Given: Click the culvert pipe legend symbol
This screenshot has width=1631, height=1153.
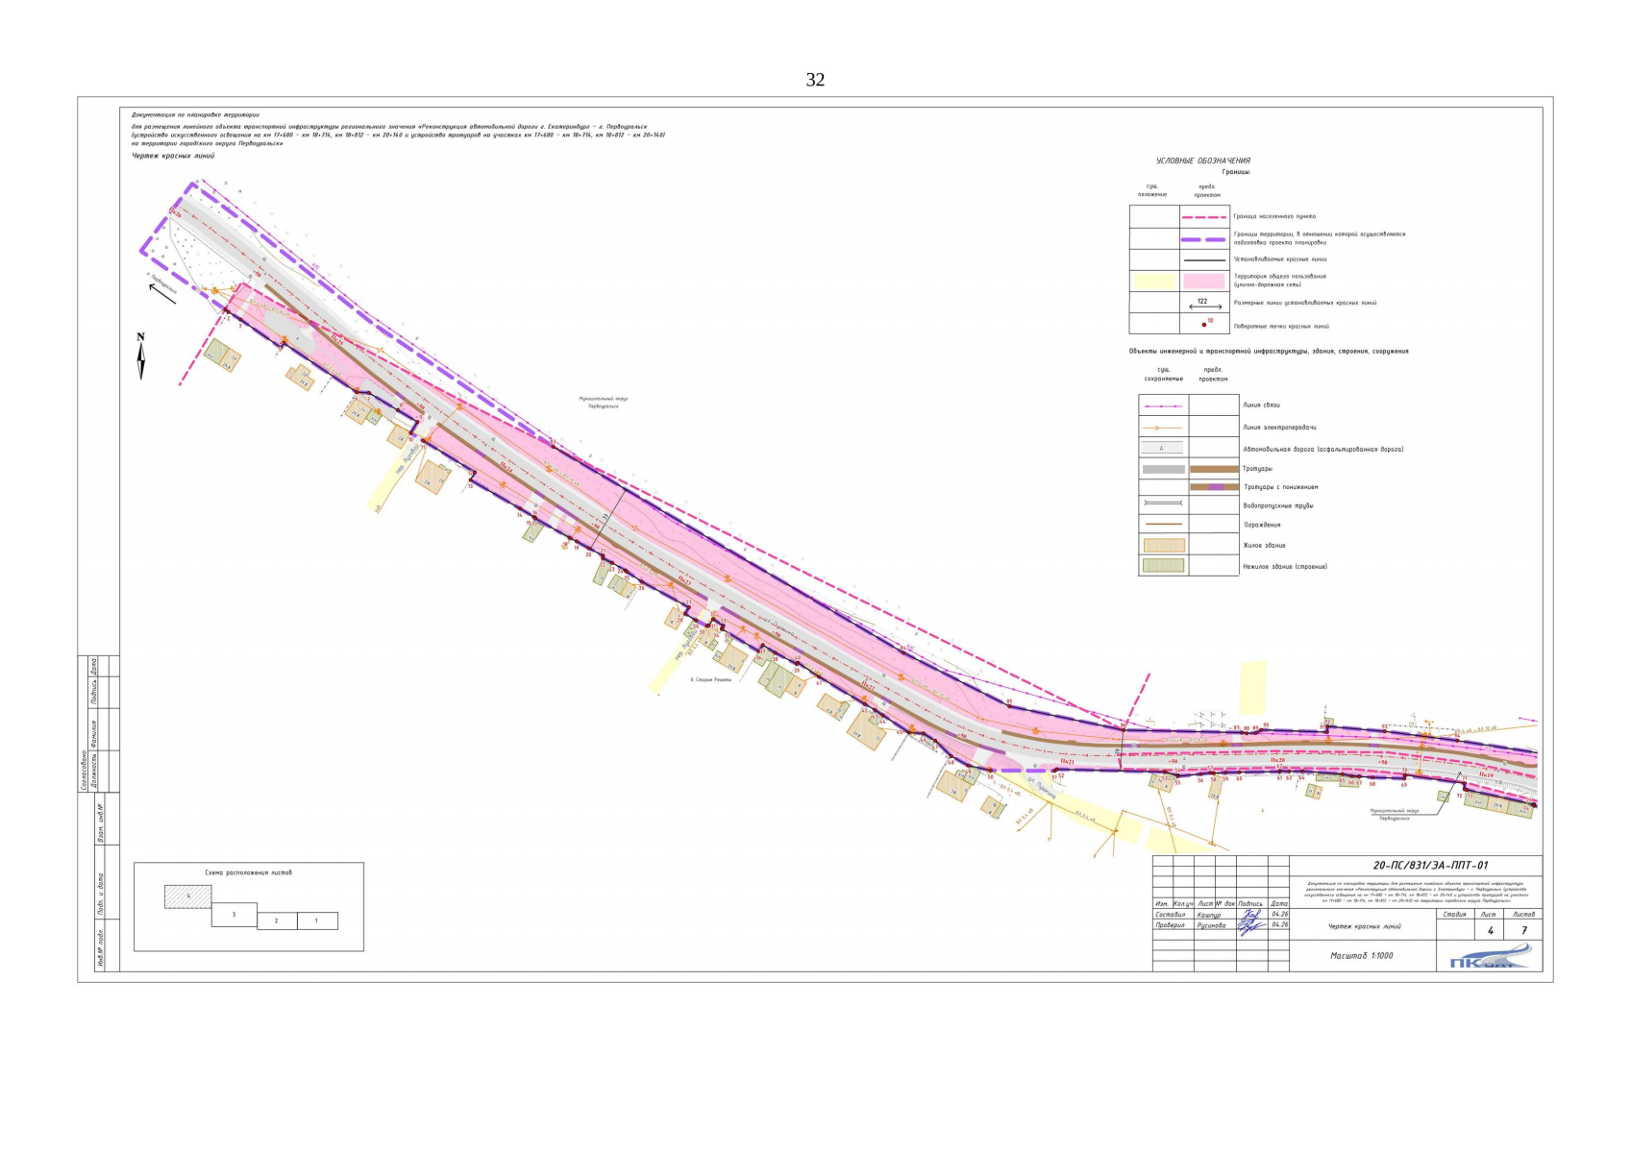Looking at the screenshot, I should tap(1163, 504).
